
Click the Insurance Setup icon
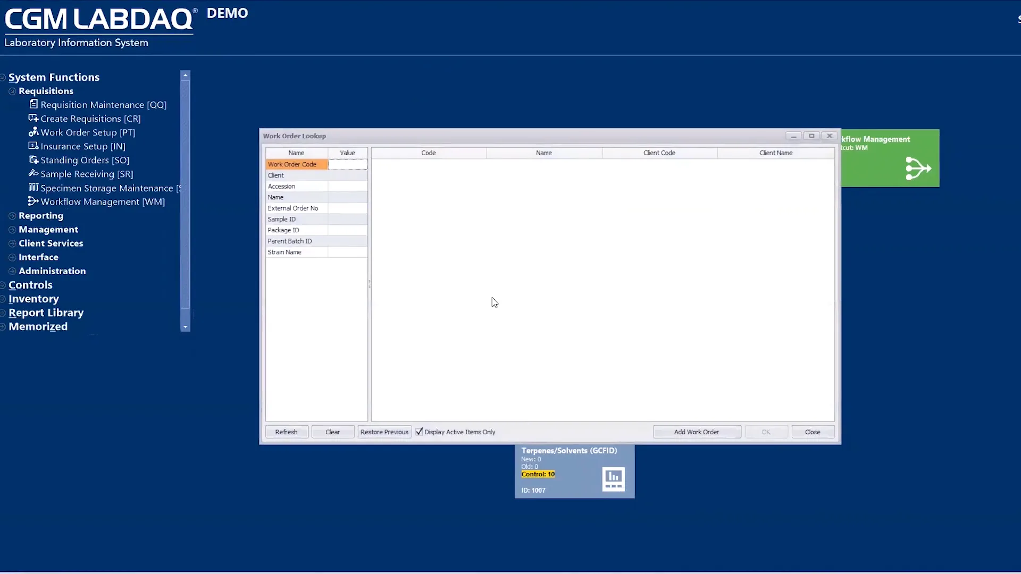pyautogui.click(x=34, y=146)
